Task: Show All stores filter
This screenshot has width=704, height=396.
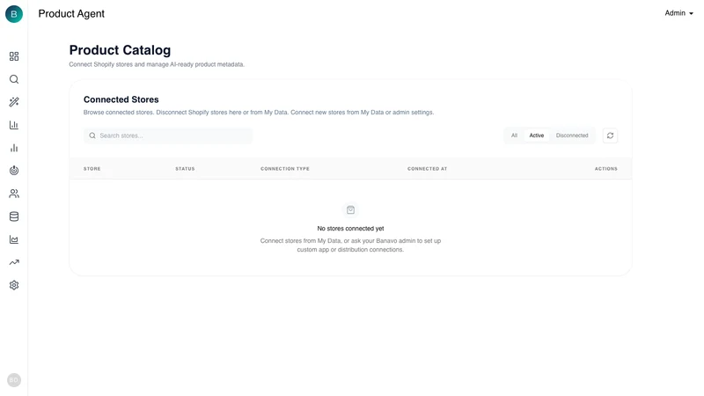Action: [x=514, y=136]
